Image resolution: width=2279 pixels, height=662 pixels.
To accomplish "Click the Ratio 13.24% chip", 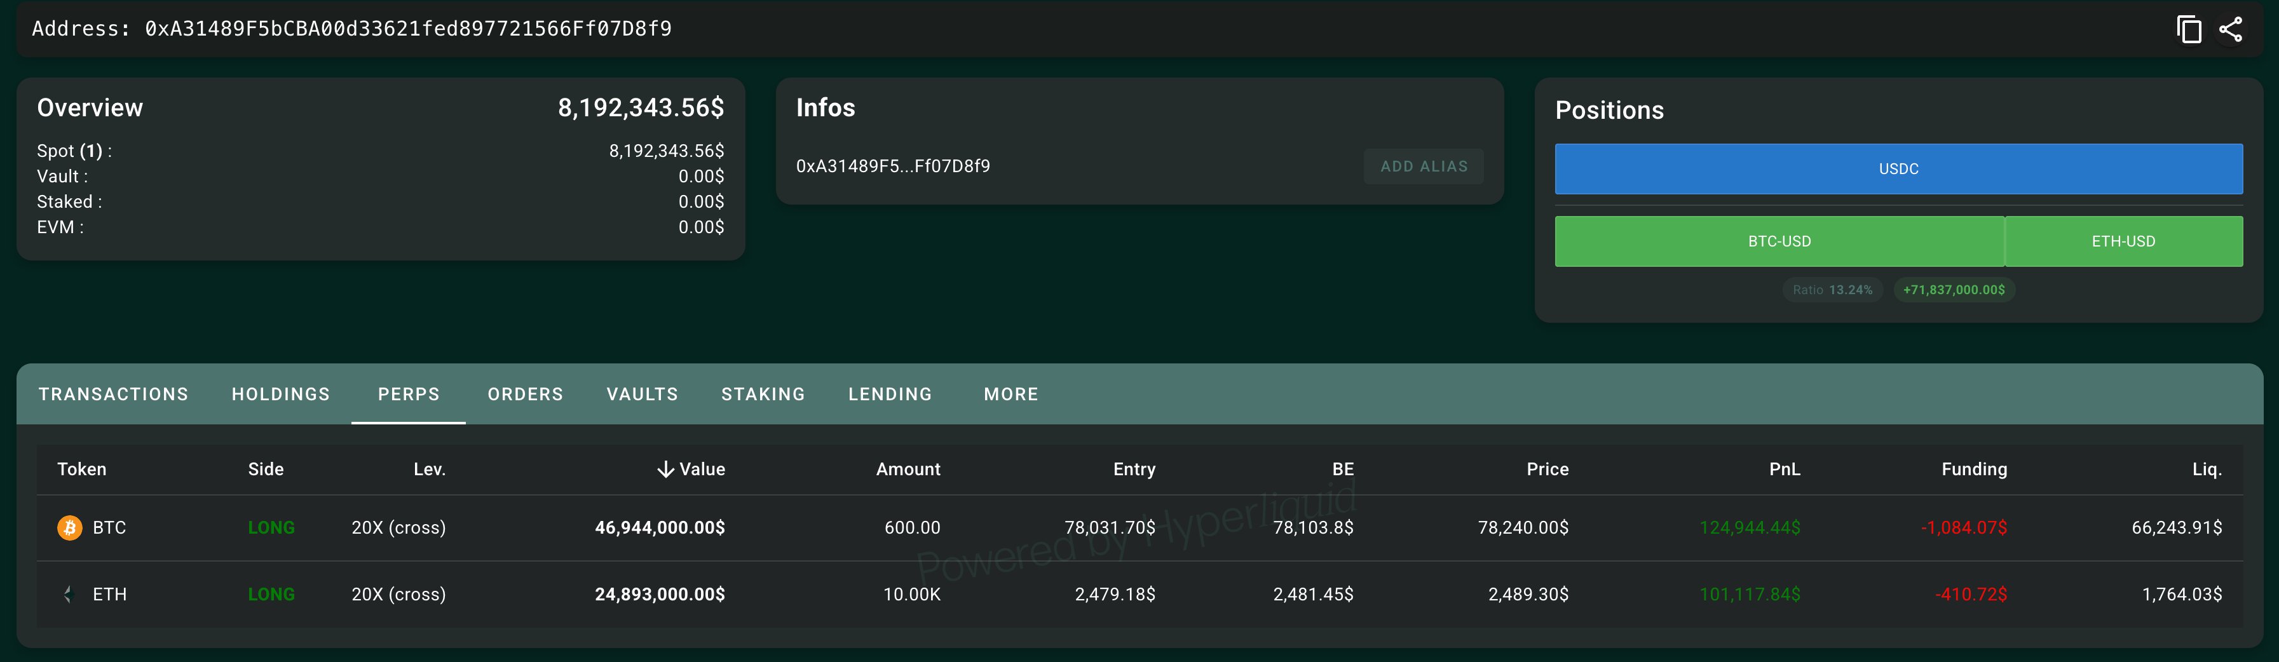I will 1832,290.
